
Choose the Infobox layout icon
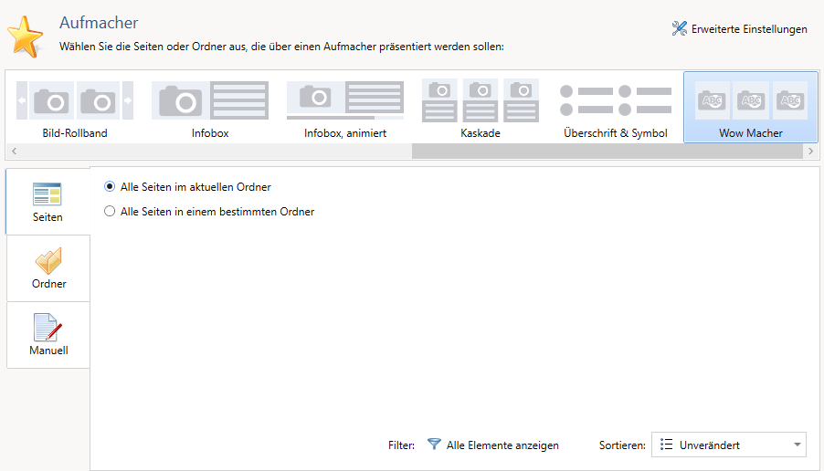(210, 101)
